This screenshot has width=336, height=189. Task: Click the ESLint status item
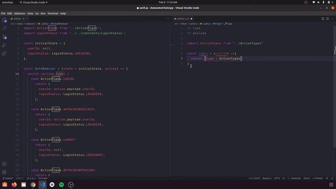coord(307,178)
